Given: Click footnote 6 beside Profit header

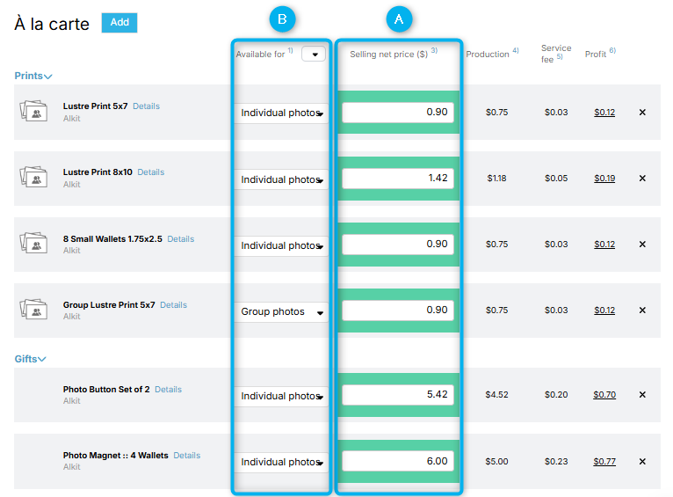Looking at the screenshot, I should tap(612, 51).
